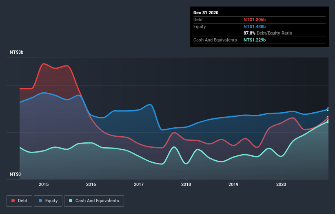
Task: Toggle the Debt legend button
Action: tap(20, 201)
